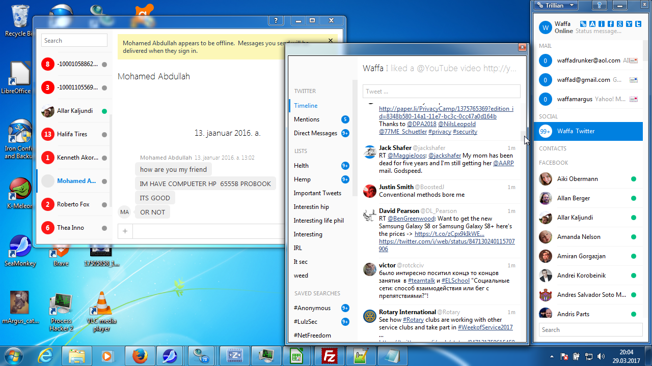Open Trillian help question mark button

pyautogui.click(x=600, y=5)
